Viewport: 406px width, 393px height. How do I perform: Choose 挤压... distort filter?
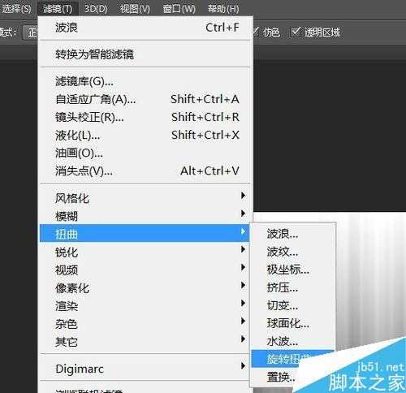[293, 287]
